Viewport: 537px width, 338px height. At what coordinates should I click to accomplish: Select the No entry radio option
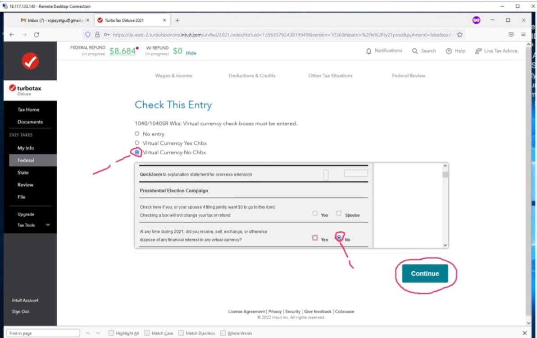137,133
